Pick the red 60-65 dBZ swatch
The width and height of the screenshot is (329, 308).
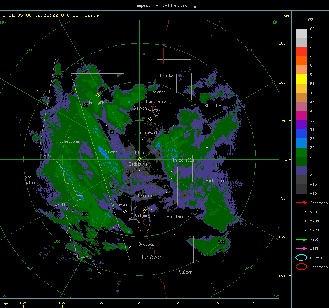point(301,52)
